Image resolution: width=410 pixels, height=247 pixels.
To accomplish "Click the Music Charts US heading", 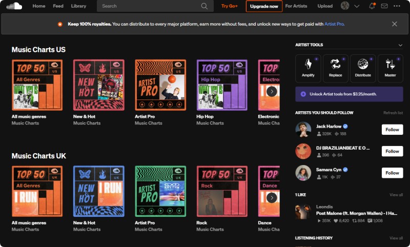I will click(x=38, y=50).
